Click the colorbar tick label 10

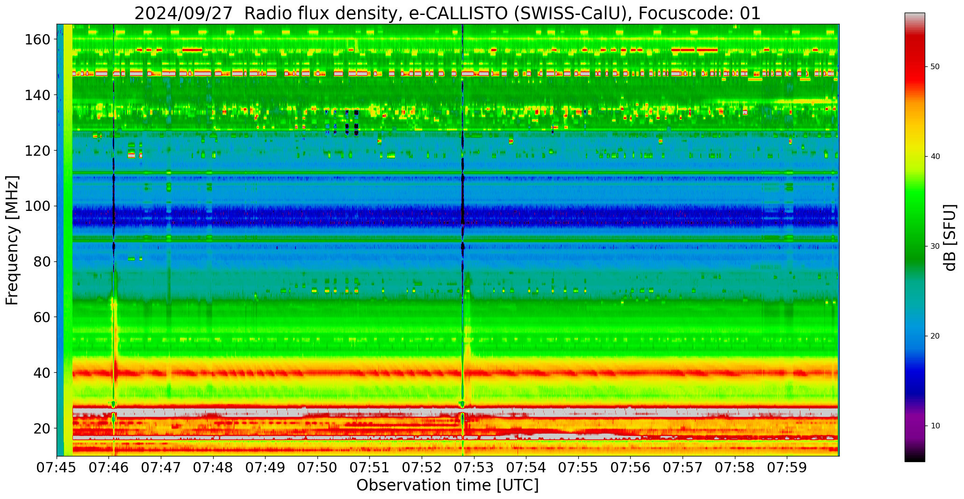coord(935,426)
